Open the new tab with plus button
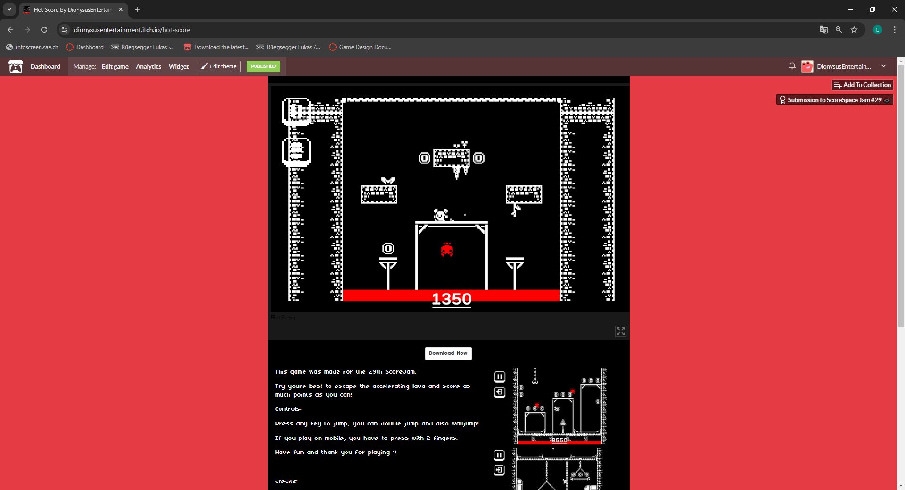 tap(138, 9)
